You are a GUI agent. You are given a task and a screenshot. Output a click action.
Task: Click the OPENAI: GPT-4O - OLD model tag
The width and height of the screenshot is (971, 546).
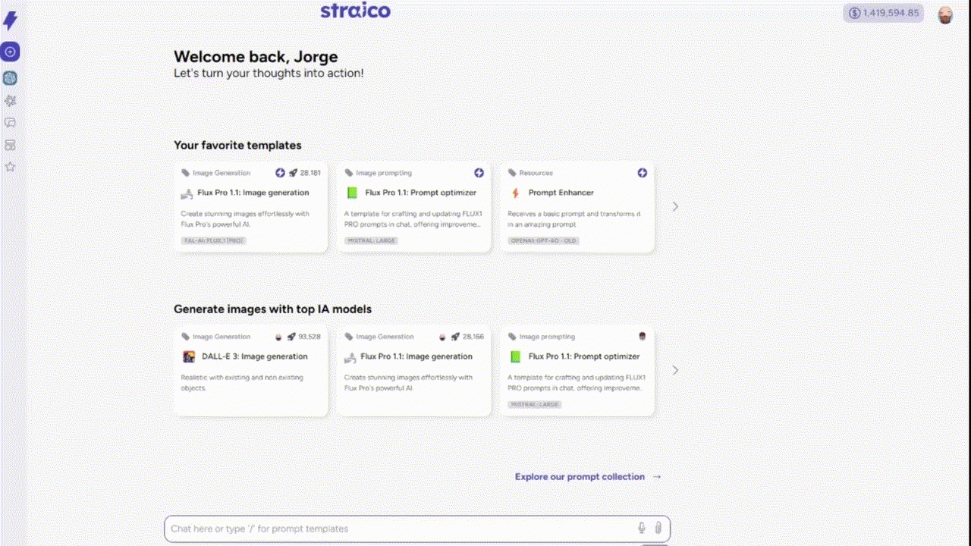coord(543,240)
